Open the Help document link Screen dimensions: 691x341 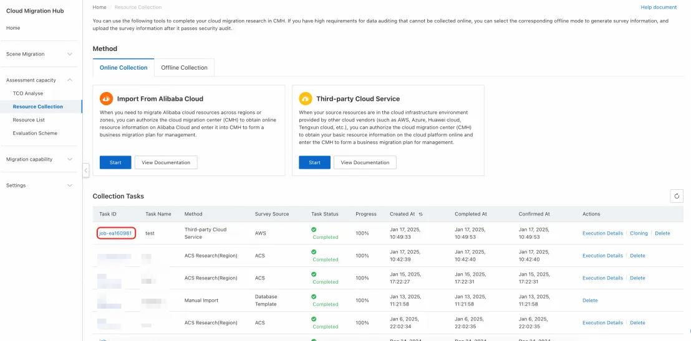pos(659,7)
